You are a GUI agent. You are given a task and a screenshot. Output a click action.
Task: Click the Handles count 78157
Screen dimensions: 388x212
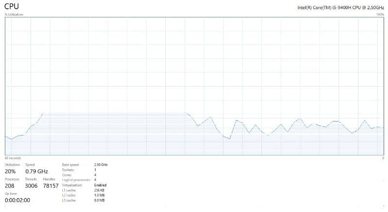point(50,186)
